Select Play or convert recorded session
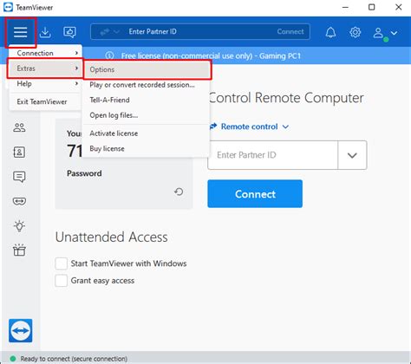The width and height of the screenshot is (411, 364). tap(146, 85)
